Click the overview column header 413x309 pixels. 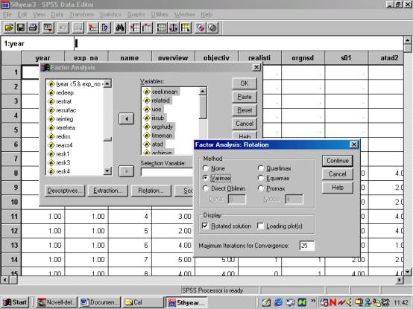173,58
